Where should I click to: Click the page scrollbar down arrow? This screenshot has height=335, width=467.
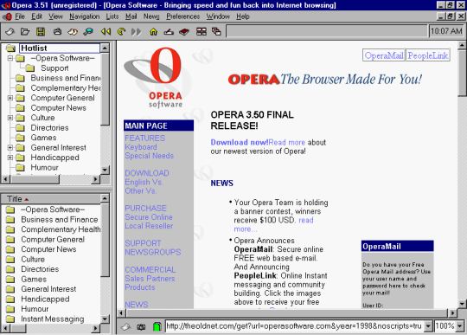[462, 304]
